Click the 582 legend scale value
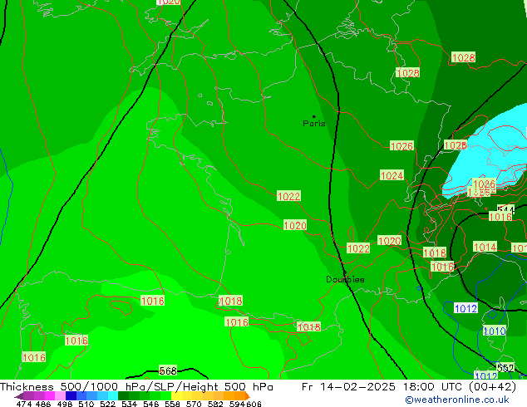 tap(215, 404)
